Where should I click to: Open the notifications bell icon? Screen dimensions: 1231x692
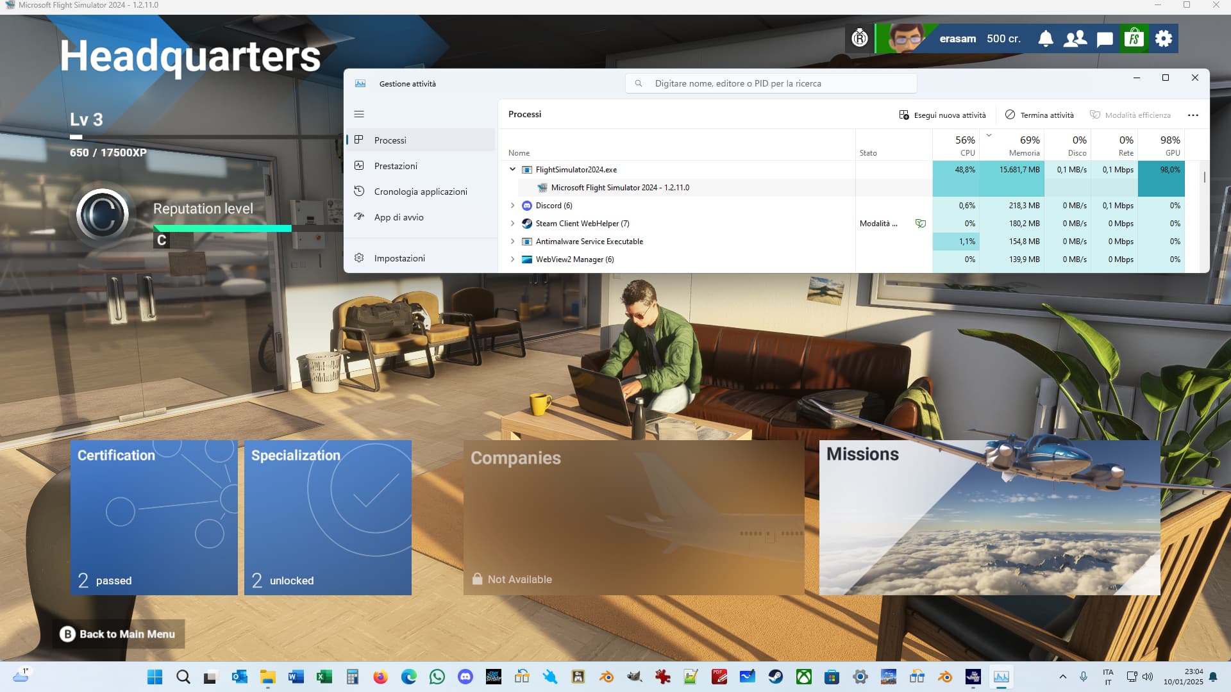tap(1046, 38)
